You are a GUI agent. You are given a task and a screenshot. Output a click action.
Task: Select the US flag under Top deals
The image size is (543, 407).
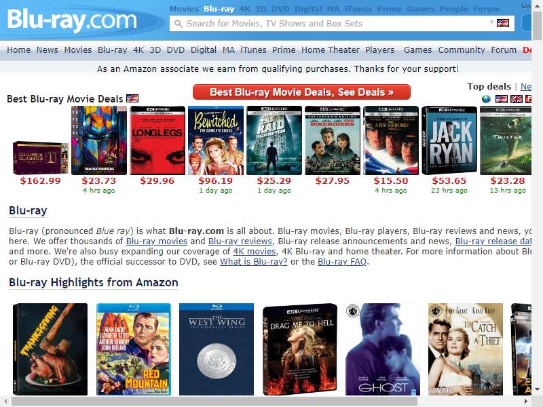point(501,99)
